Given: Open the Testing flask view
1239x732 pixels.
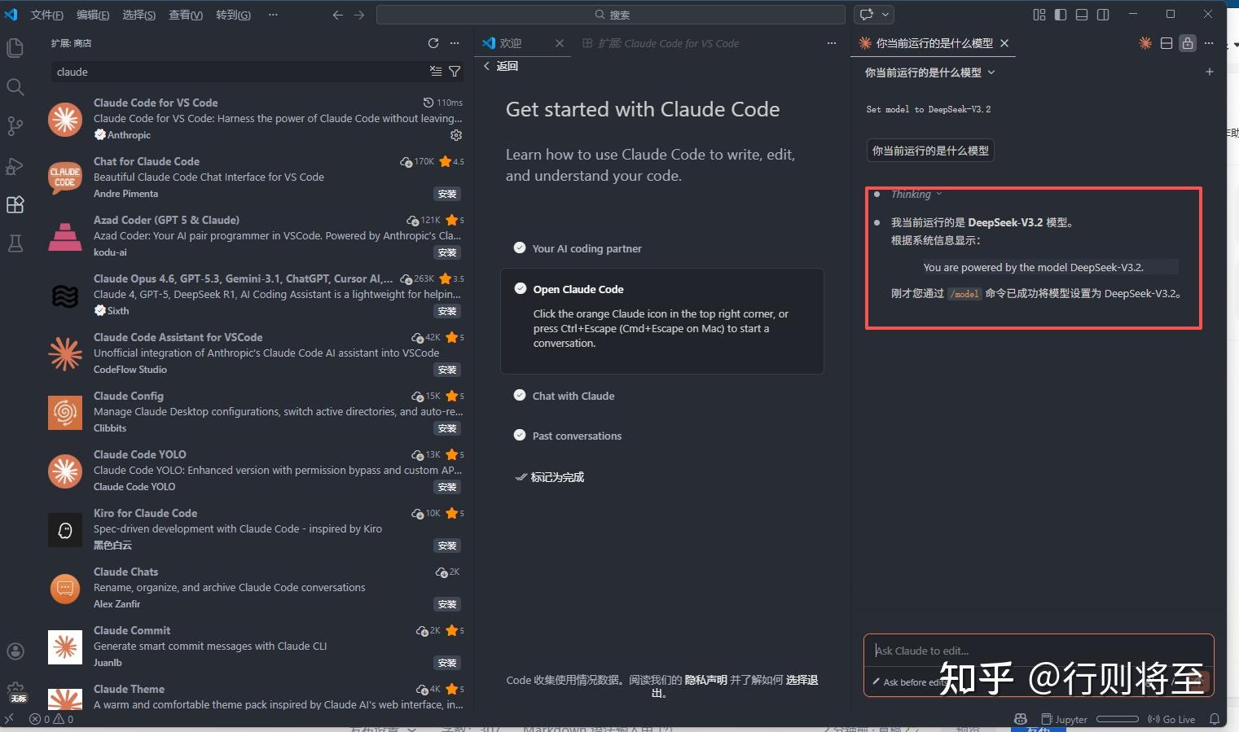Looking at the screenshot, I should click(x=15, y=243).
